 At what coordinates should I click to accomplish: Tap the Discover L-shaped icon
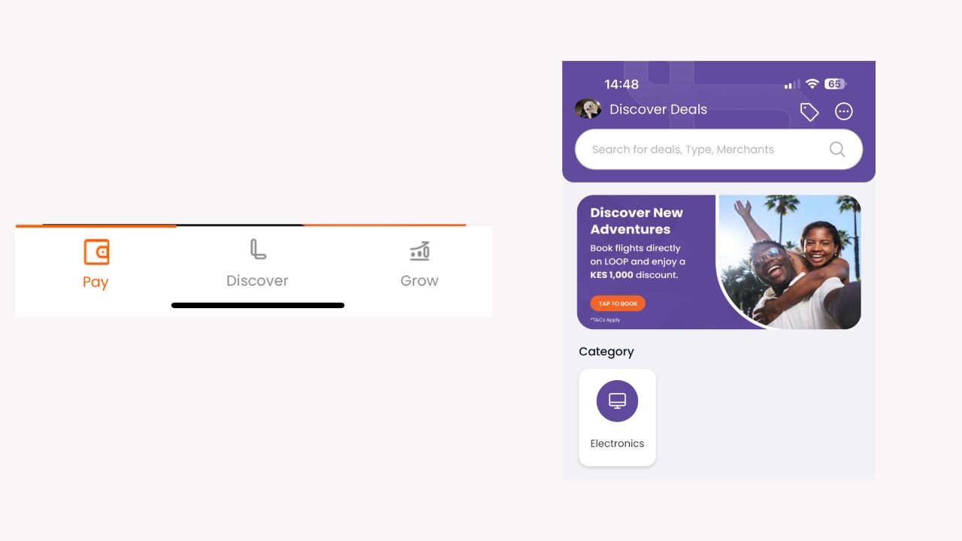(x=258, y=249)
